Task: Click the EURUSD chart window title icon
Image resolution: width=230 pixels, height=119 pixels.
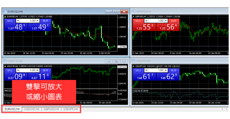Action: (5, 11)
